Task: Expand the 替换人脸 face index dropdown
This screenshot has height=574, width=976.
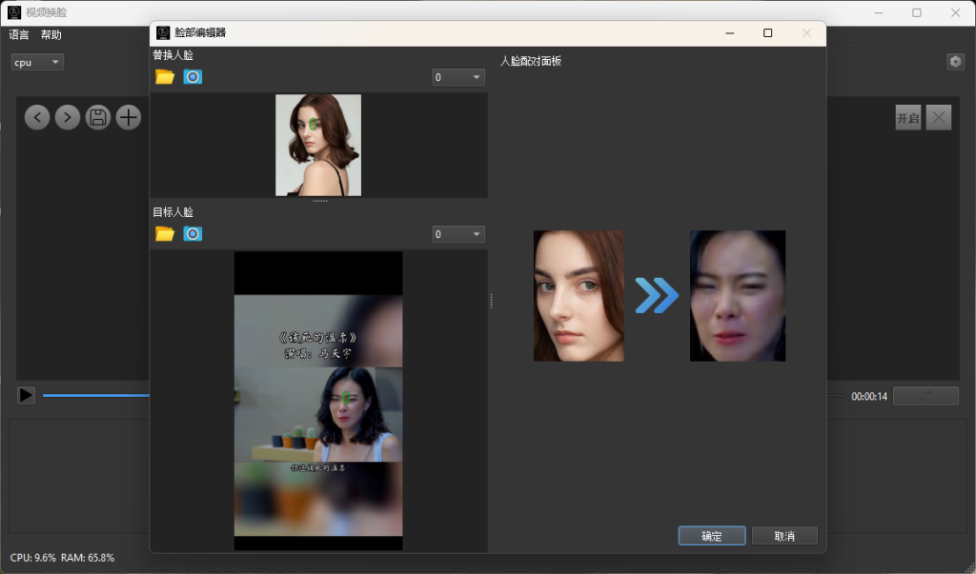Action: [458, 77]
